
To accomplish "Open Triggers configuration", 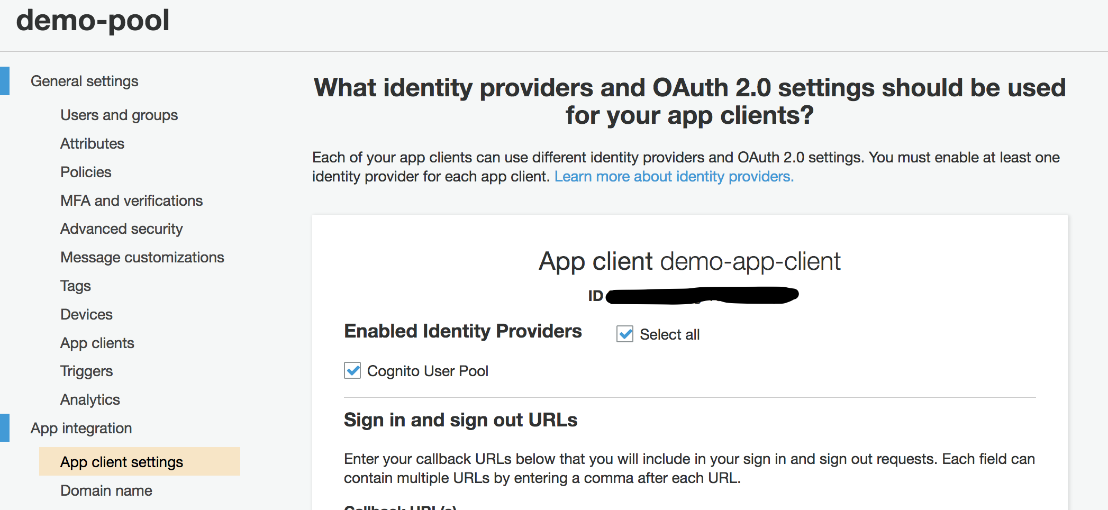I will [x=86, y=371].
